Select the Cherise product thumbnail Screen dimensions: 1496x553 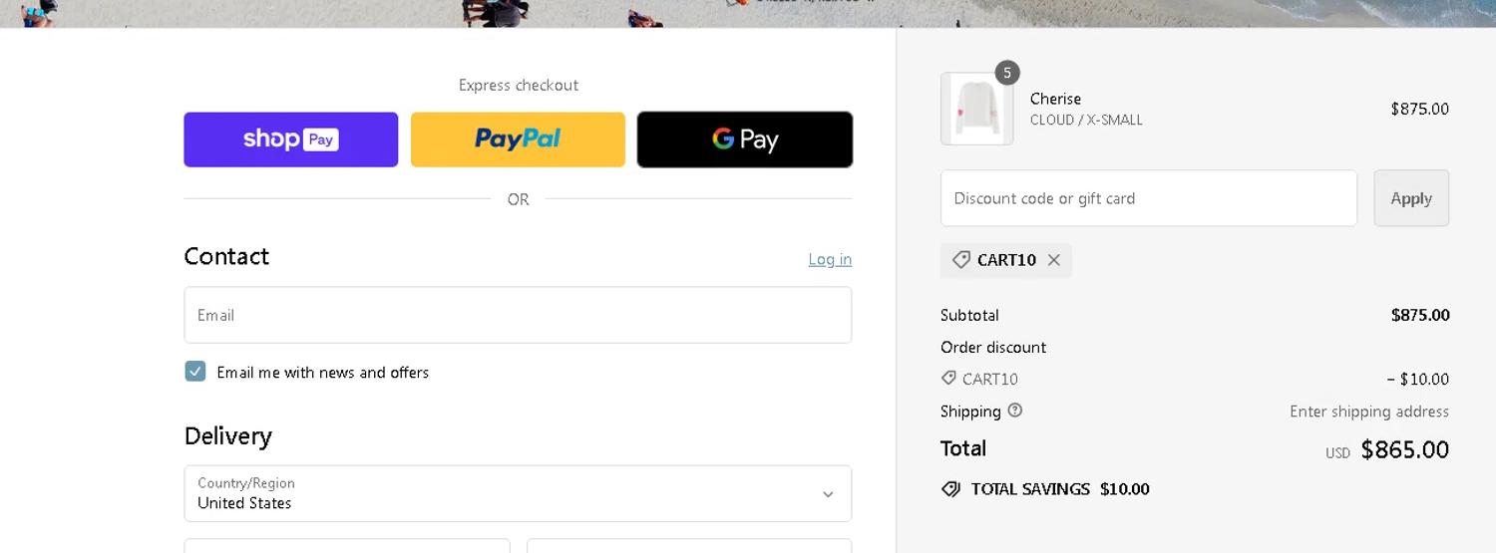pos(976,110)
